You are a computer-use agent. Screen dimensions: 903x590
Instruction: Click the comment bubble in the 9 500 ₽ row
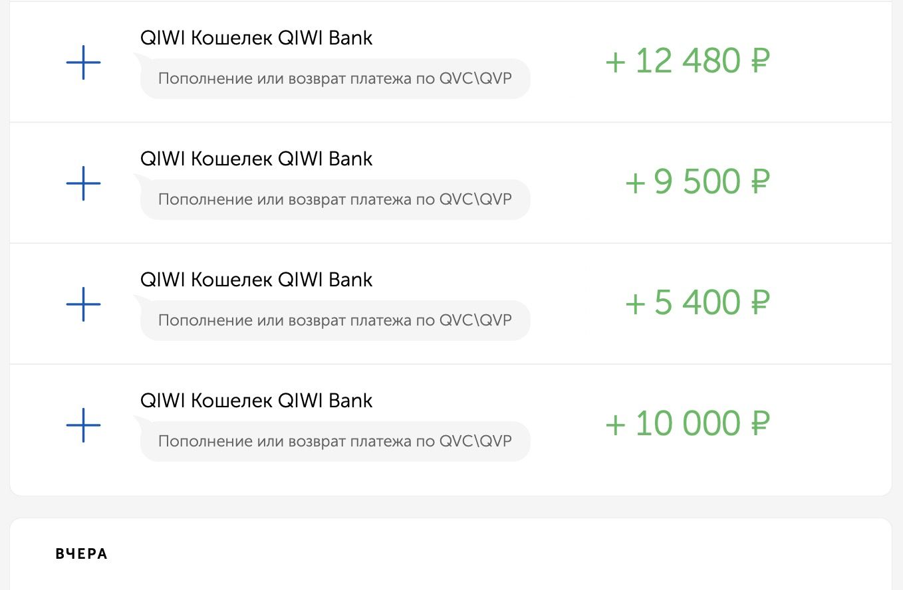[334, 200]
